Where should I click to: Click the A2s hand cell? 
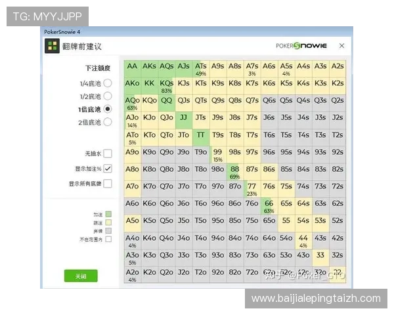(338, 69)
